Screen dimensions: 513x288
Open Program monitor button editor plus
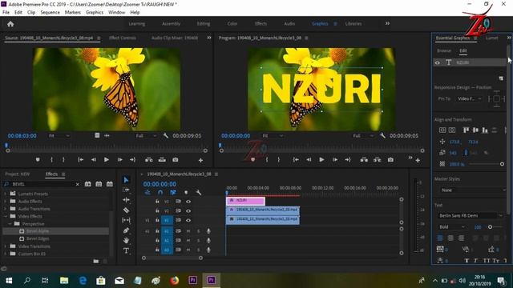(x=418, y=160)
